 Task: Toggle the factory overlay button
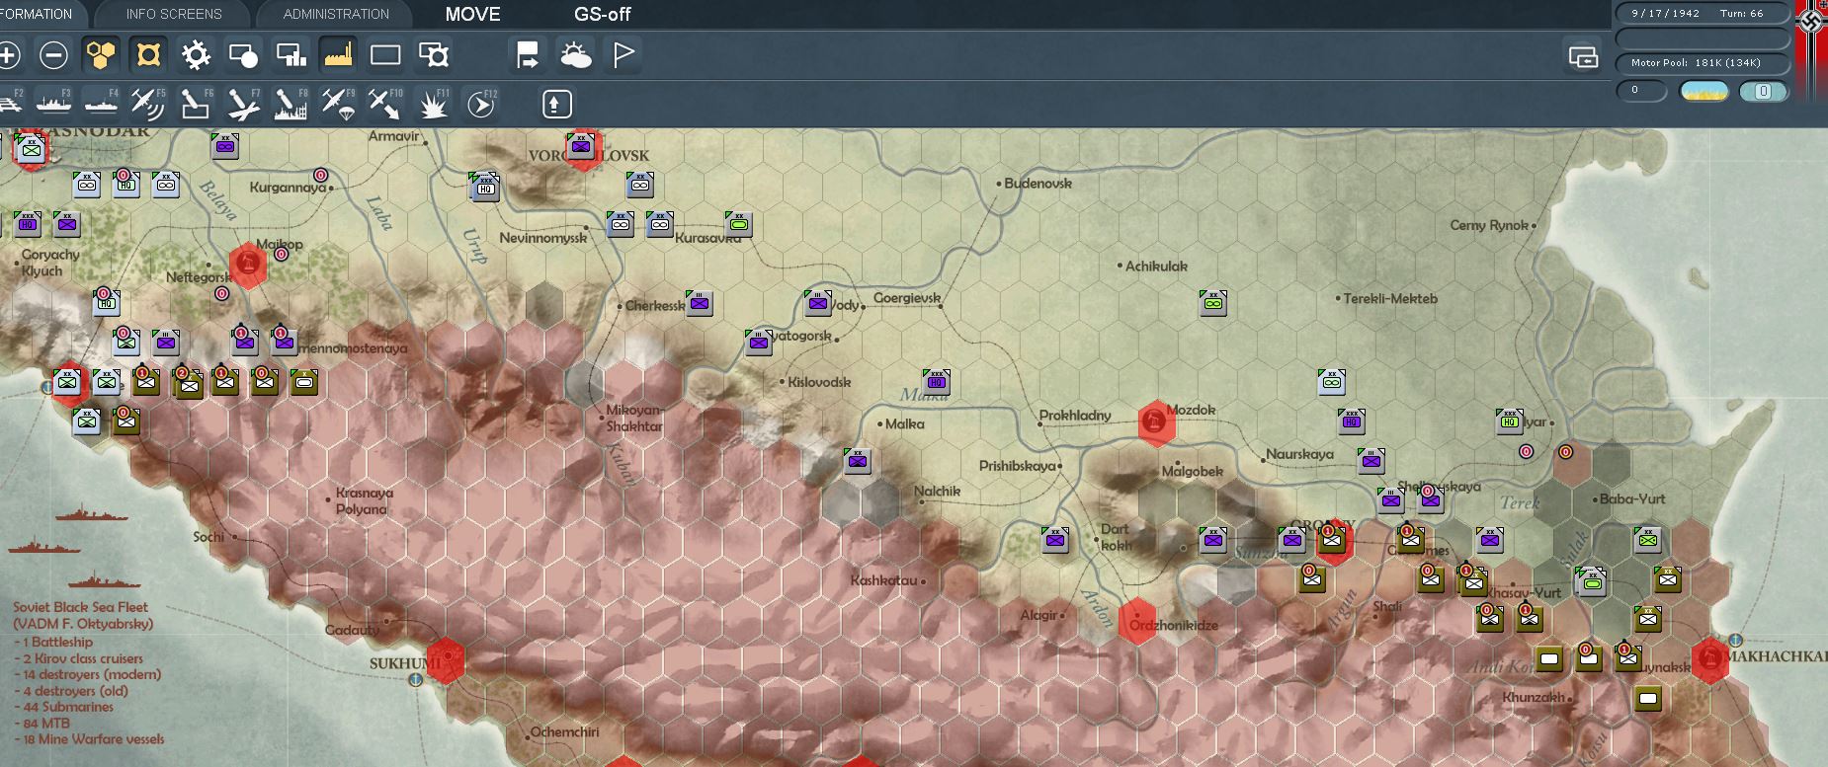338,55
